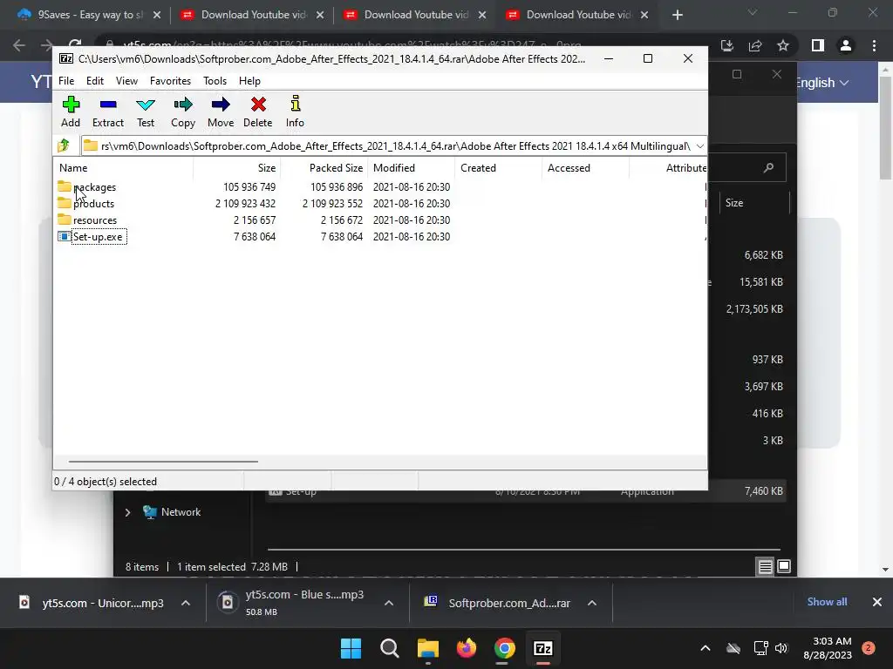
Task: Open the File menu
Action: 66,81
